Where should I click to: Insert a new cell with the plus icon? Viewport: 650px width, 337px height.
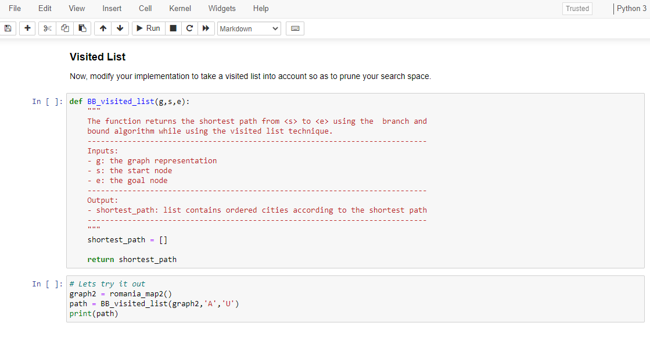point(27,28)
